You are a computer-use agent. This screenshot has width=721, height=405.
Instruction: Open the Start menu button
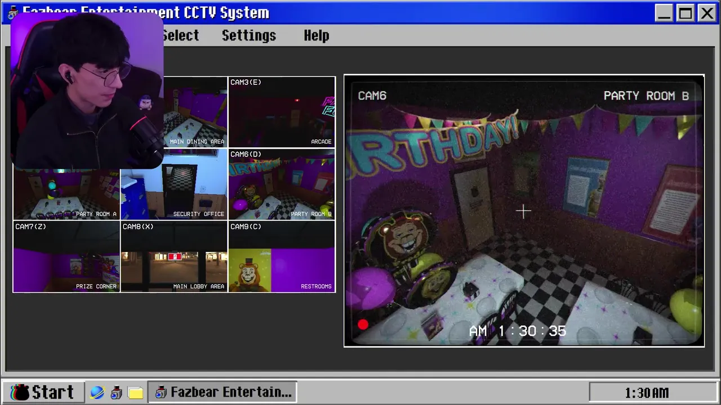43,392
